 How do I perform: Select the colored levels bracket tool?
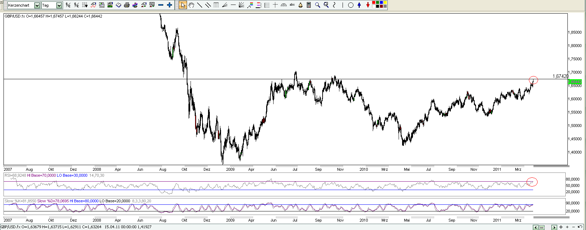click(258, 5)
